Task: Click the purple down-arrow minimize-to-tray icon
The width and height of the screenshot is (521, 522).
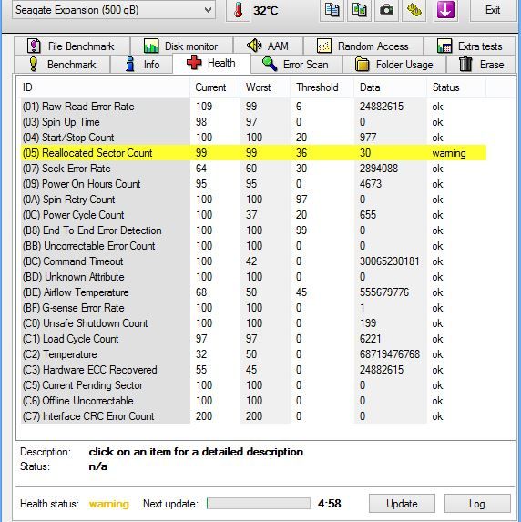Action: coord(445,10)
